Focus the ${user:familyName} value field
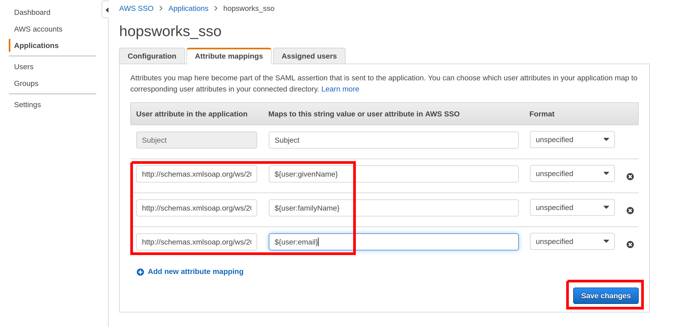The image size is (674, 327). (x=394, y=208)
